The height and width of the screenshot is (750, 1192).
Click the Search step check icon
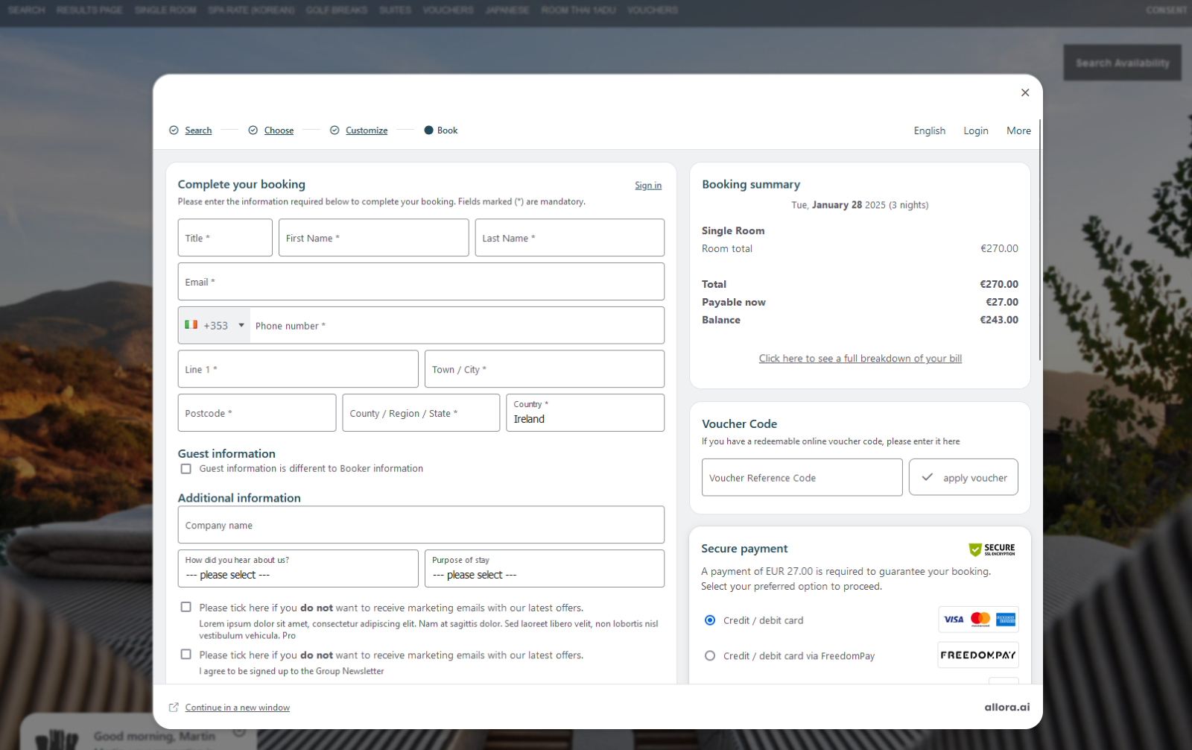(x=174, y=130)
